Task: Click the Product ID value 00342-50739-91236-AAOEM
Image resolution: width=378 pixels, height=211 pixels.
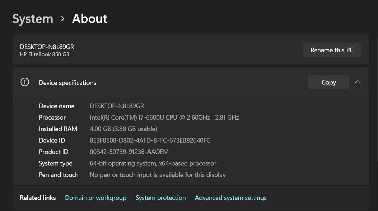Action: click(x=129, y=152)
